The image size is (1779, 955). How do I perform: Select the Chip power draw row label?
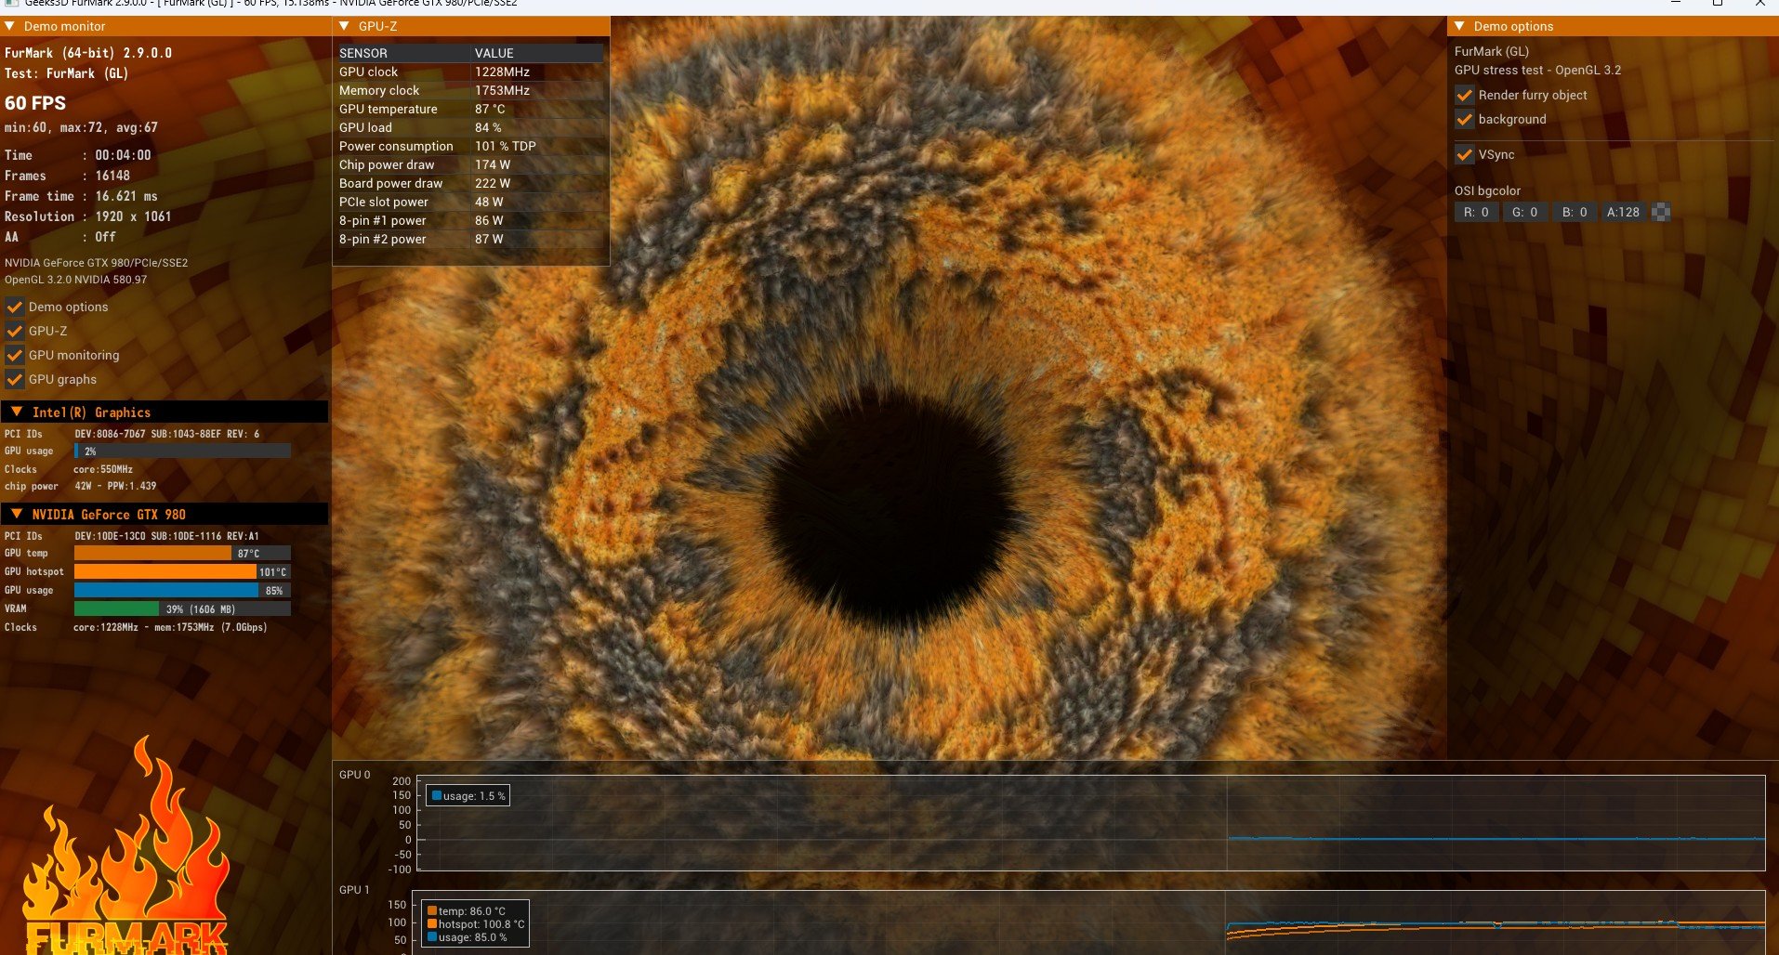[387, 164]
